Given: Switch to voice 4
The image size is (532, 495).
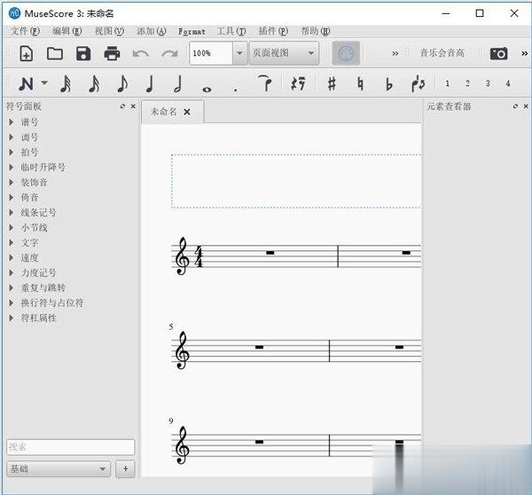Looking at the screenshot, I should point(508,83).
